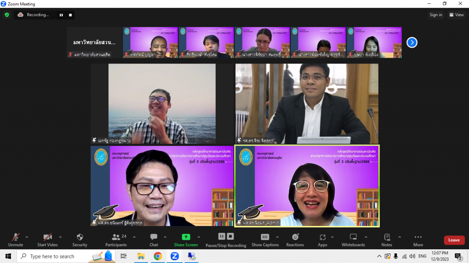Expand the arrow next to Share Screen

[x=199, y=237]
